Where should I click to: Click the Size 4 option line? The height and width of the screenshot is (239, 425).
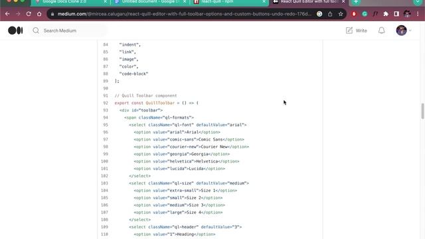(178, 212)
